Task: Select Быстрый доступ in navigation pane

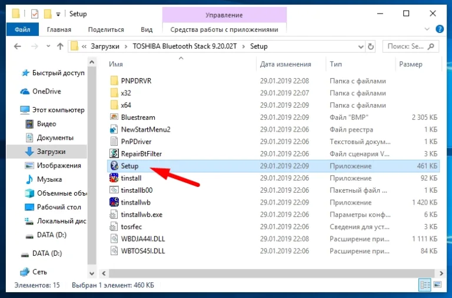Action: pos(54,73)
